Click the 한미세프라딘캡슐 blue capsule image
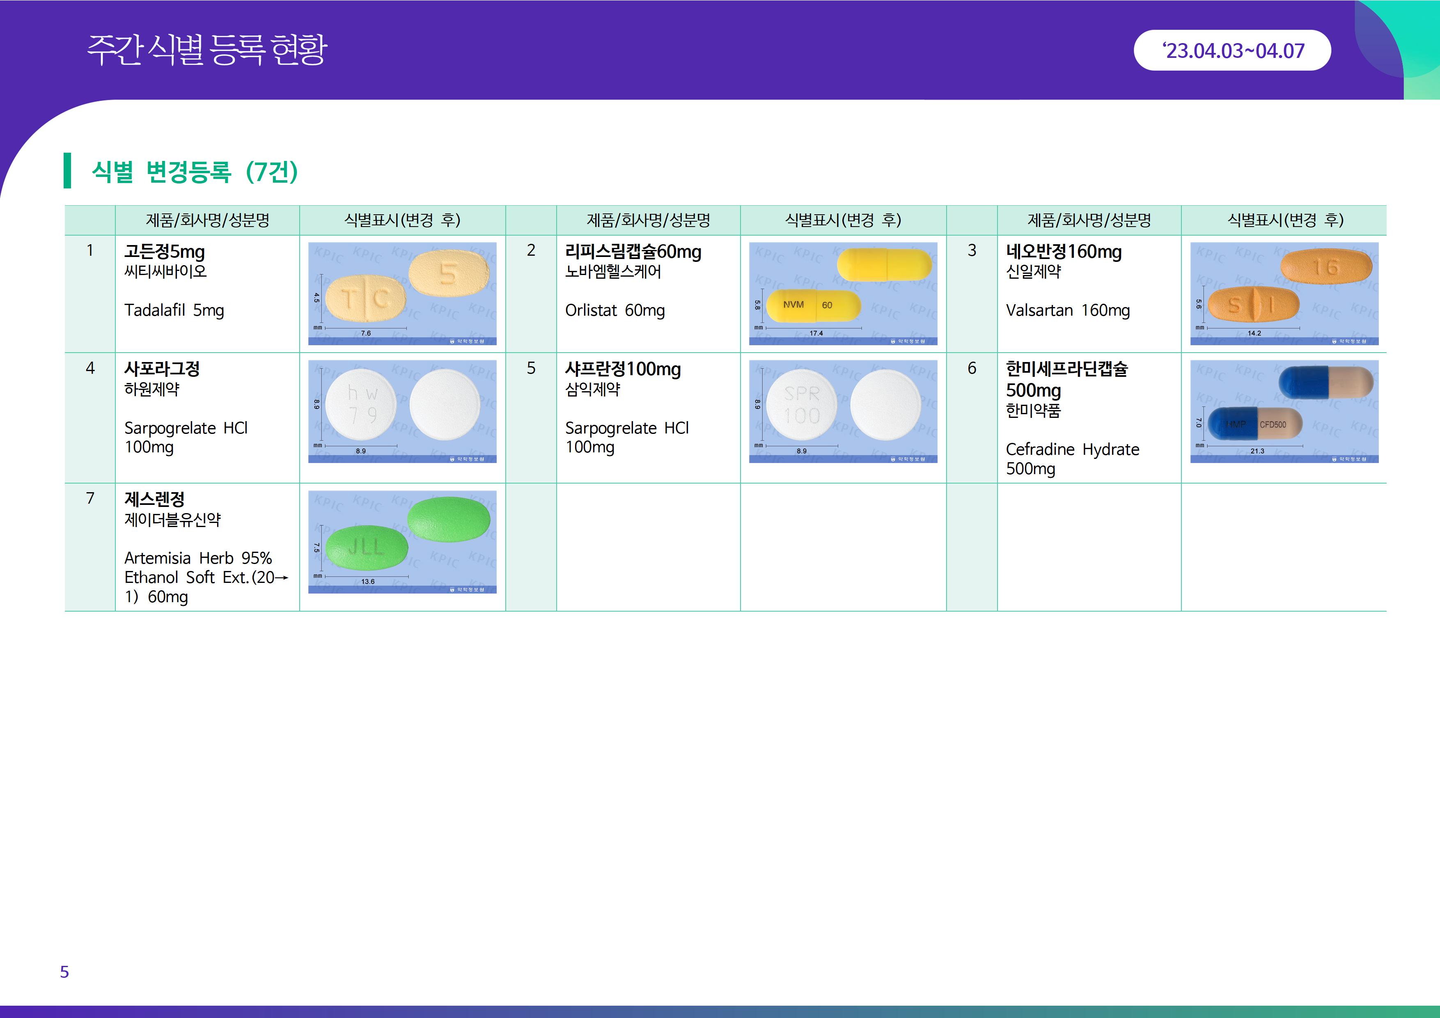 pos(1284,411)
